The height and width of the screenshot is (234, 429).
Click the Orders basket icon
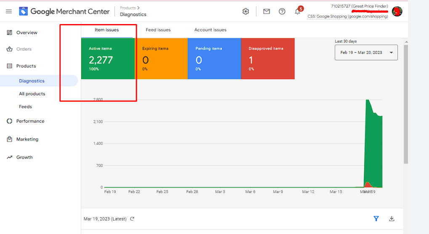[10, 49]
